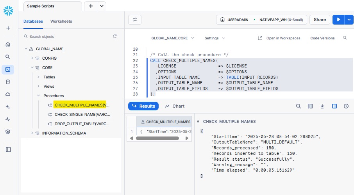The image size is (354, 195).
Task: Collapse the CORE schema
Action: pyautogui.click(x=32, y=67)
